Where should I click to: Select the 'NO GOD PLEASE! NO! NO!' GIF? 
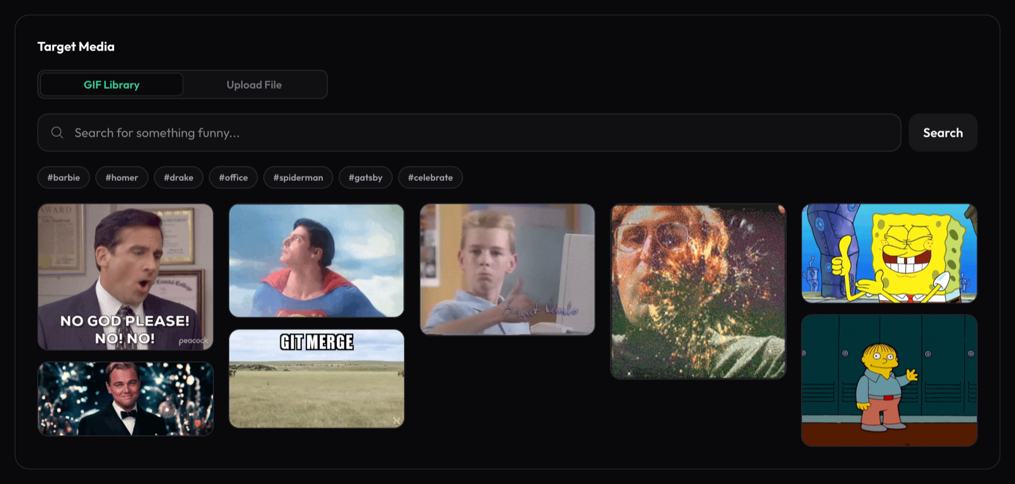coord(126,277)
